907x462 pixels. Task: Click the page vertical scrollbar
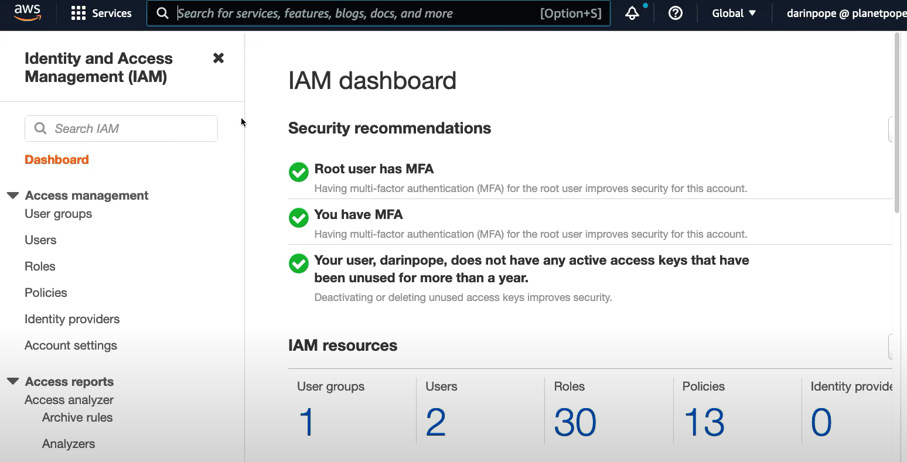[x=897, y=123]
